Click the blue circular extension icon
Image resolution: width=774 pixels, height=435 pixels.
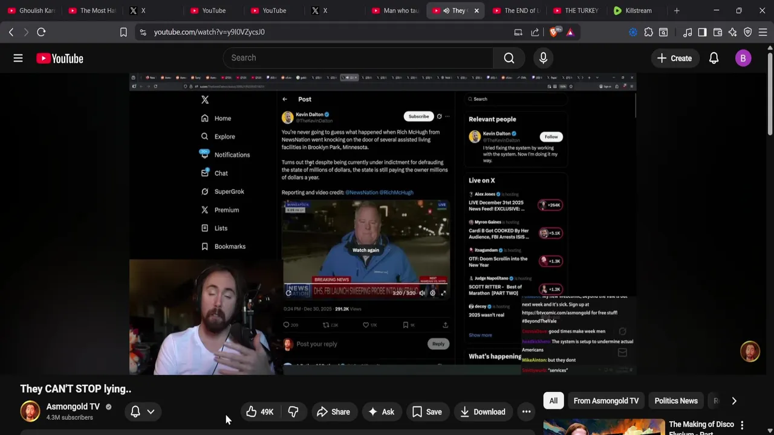[633, 32]
